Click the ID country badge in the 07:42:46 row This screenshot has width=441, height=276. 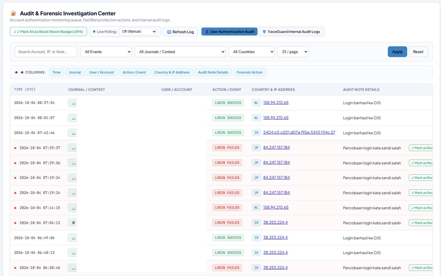(x=256, y=133)
